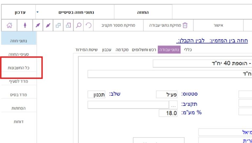Click the % מע"מ field showing 18.0

click(168, 113)
